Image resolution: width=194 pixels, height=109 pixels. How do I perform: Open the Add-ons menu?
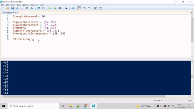[x=34, y=5]
